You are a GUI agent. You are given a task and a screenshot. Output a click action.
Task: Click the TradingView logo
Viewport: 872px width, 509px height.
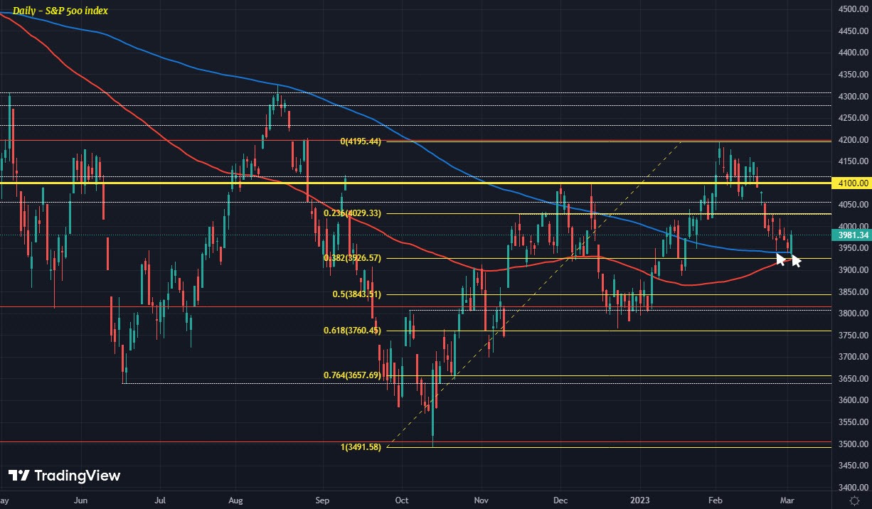[x=64, y=476]
